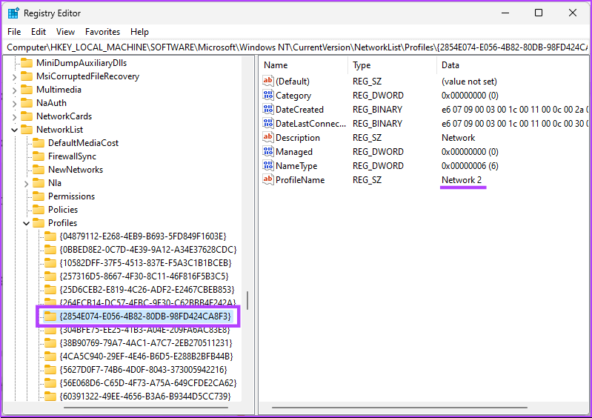Click the DateLastConnected binary value icon
The height and width of the screenshot is (418, 592).
[268, 123]
